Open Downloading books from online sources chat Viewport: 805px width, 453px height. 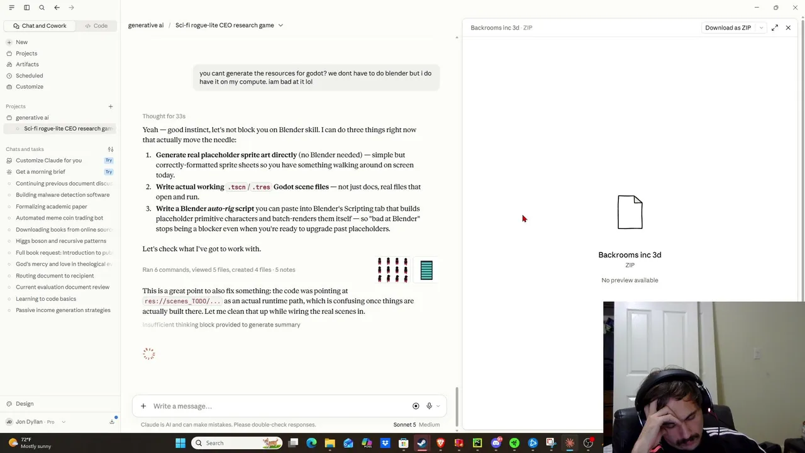click(x=63, y=230)
